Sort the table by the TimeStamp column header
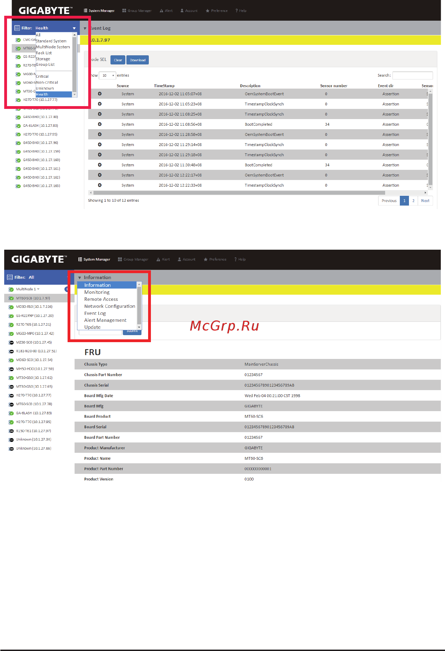 (x=164, y=86)
